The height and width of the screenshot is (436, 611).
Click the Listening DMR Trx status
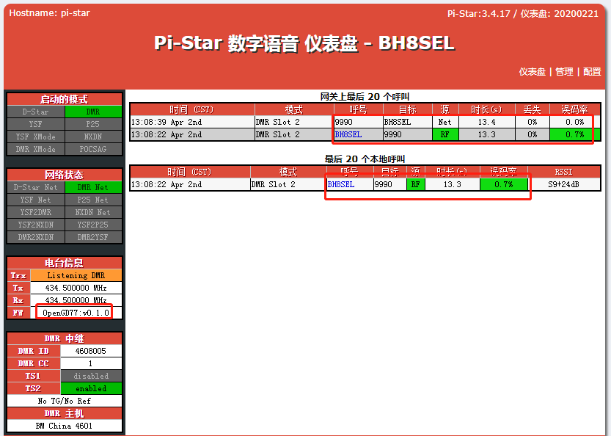pyautogui.click(x=76, y=275)
